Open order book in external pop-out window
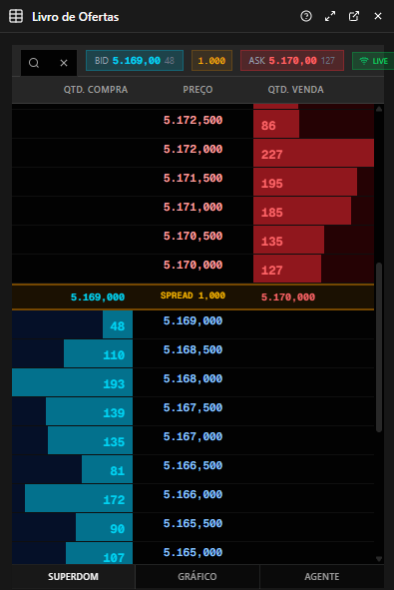 354,16
